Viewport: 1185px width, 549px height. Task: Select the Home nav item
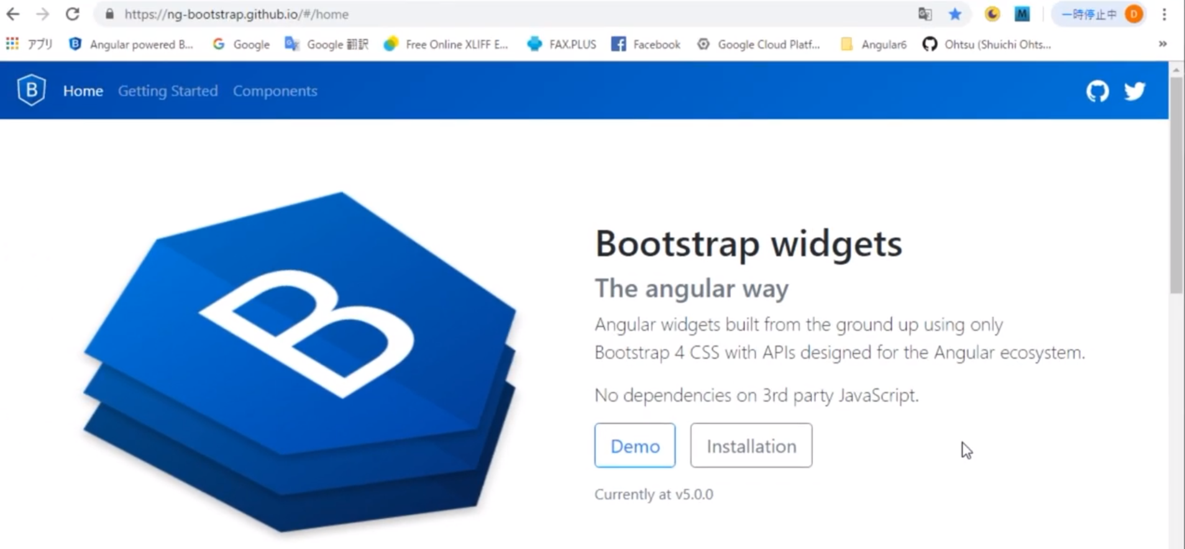pyautogui.click(x=83, y=91)
